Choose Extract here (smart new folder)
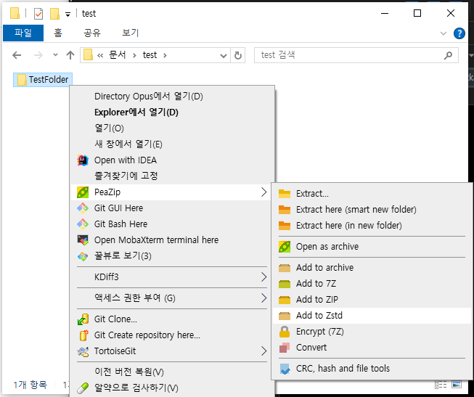Viewport: 474px width, 397px height. point(372,210)
